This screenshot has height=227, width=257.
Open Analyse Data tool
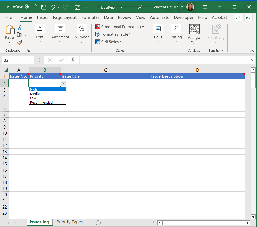coord(194,35)
